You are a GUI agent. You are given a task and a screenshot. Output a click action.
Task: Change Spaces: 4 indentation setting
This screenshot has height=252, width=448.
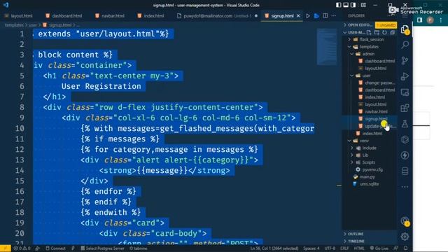coord(311,248)
